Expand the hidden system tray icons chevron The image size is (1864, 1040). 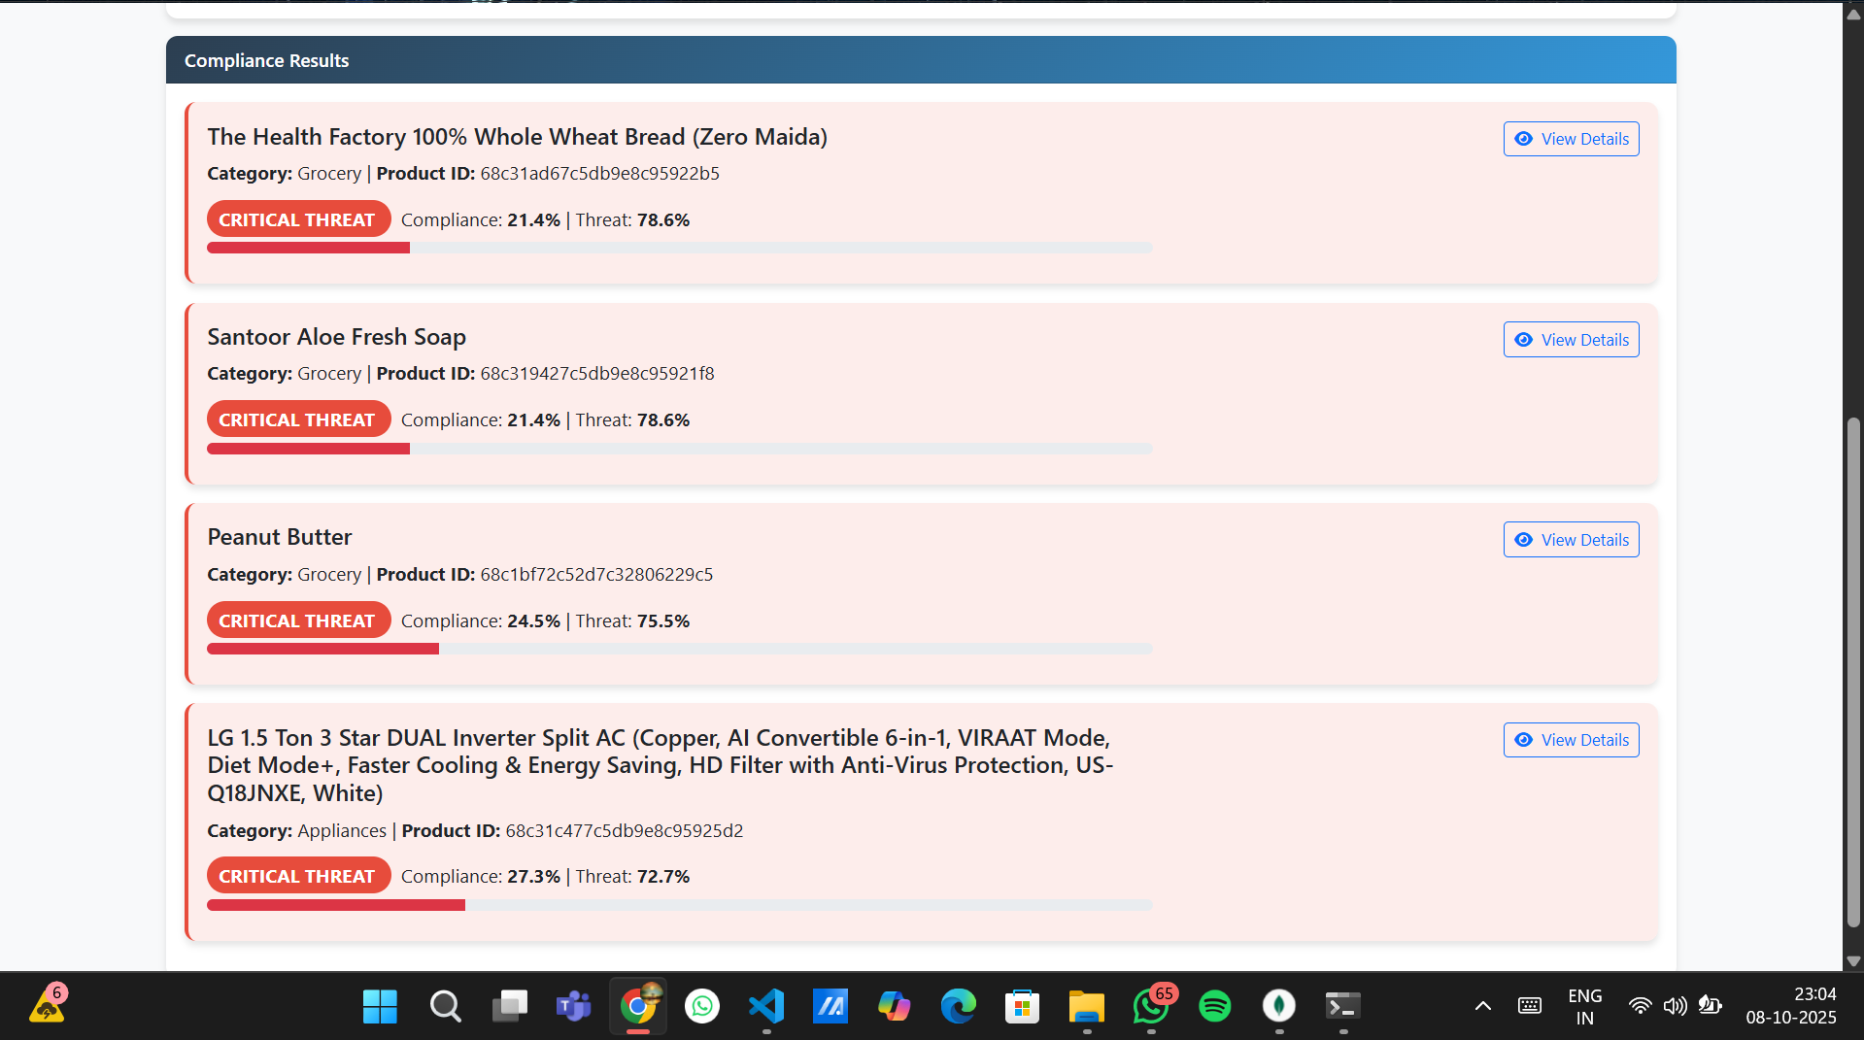pyautogui.click(x=1482, y=1006)
